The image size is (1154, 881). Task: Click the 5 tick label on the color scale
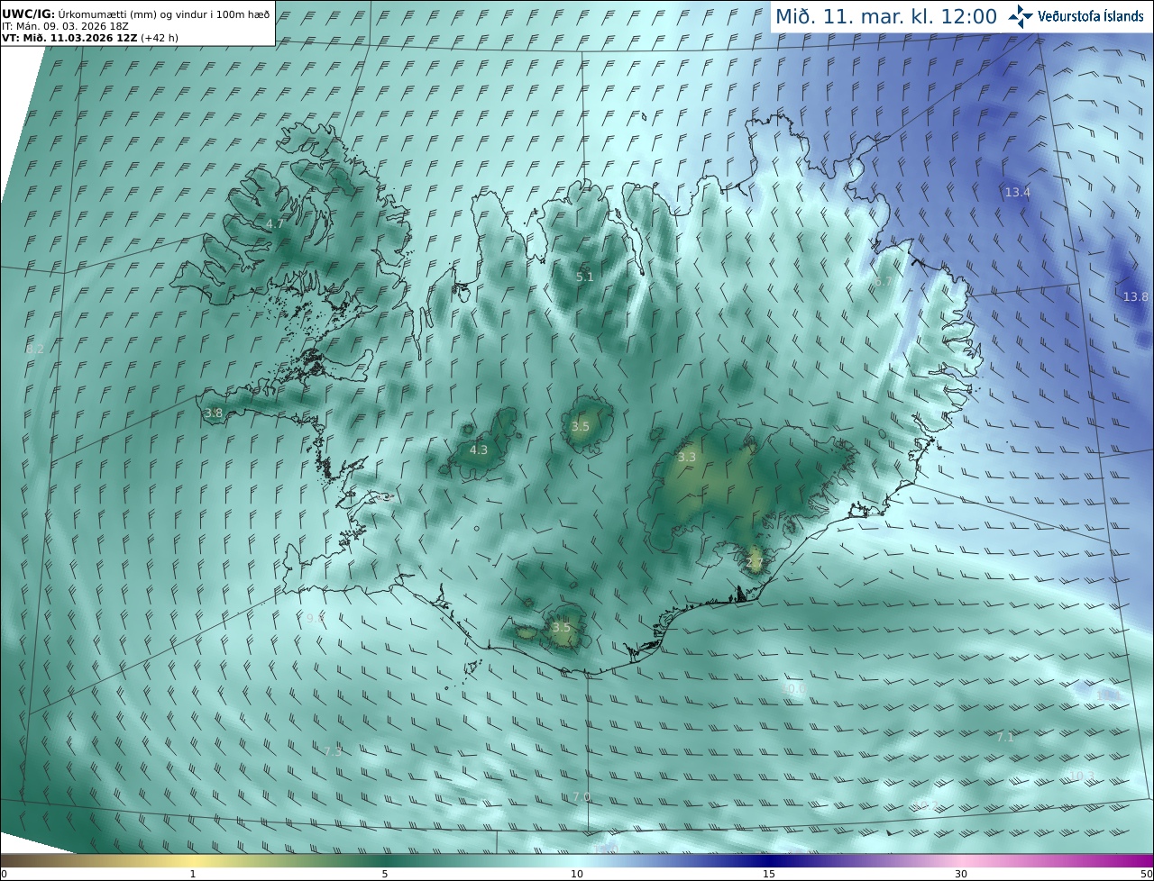pos(385,874)
